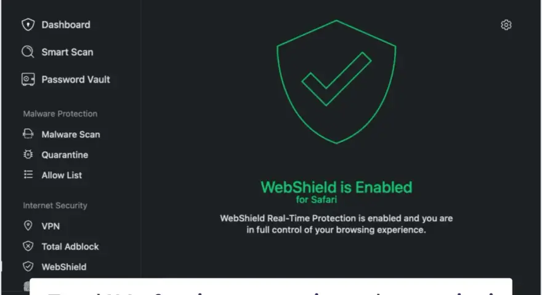Image resolution: width=542 pixels, height=295 pixels.
Task: Open settings via the gear icon
Action: click(x=506, y=25)
